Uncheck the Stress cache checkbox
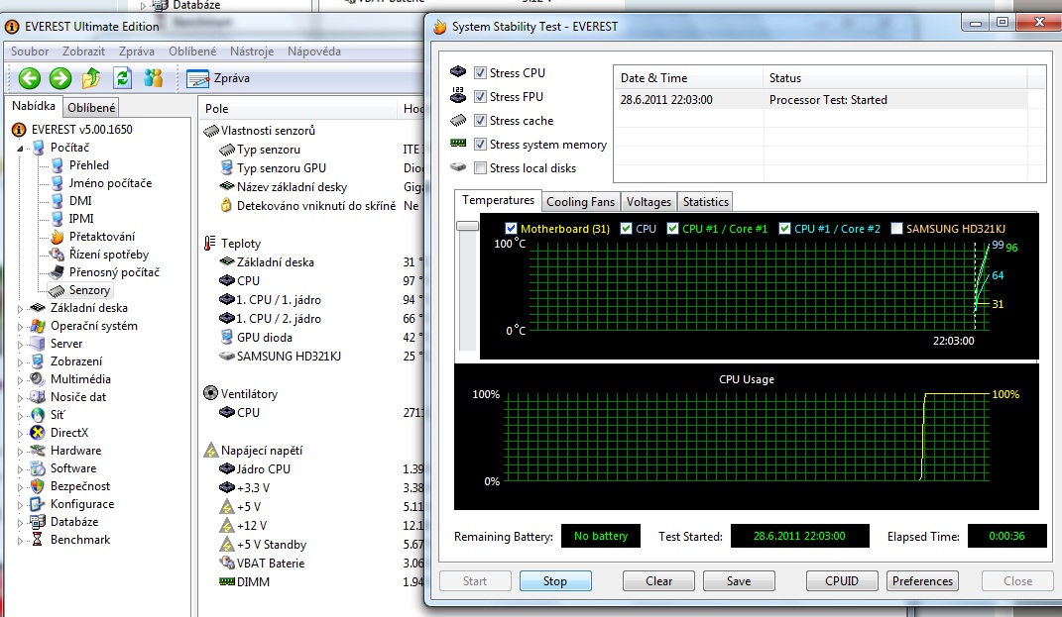Viewport: 1062px width, 617px height. click(x=480, y=121)
